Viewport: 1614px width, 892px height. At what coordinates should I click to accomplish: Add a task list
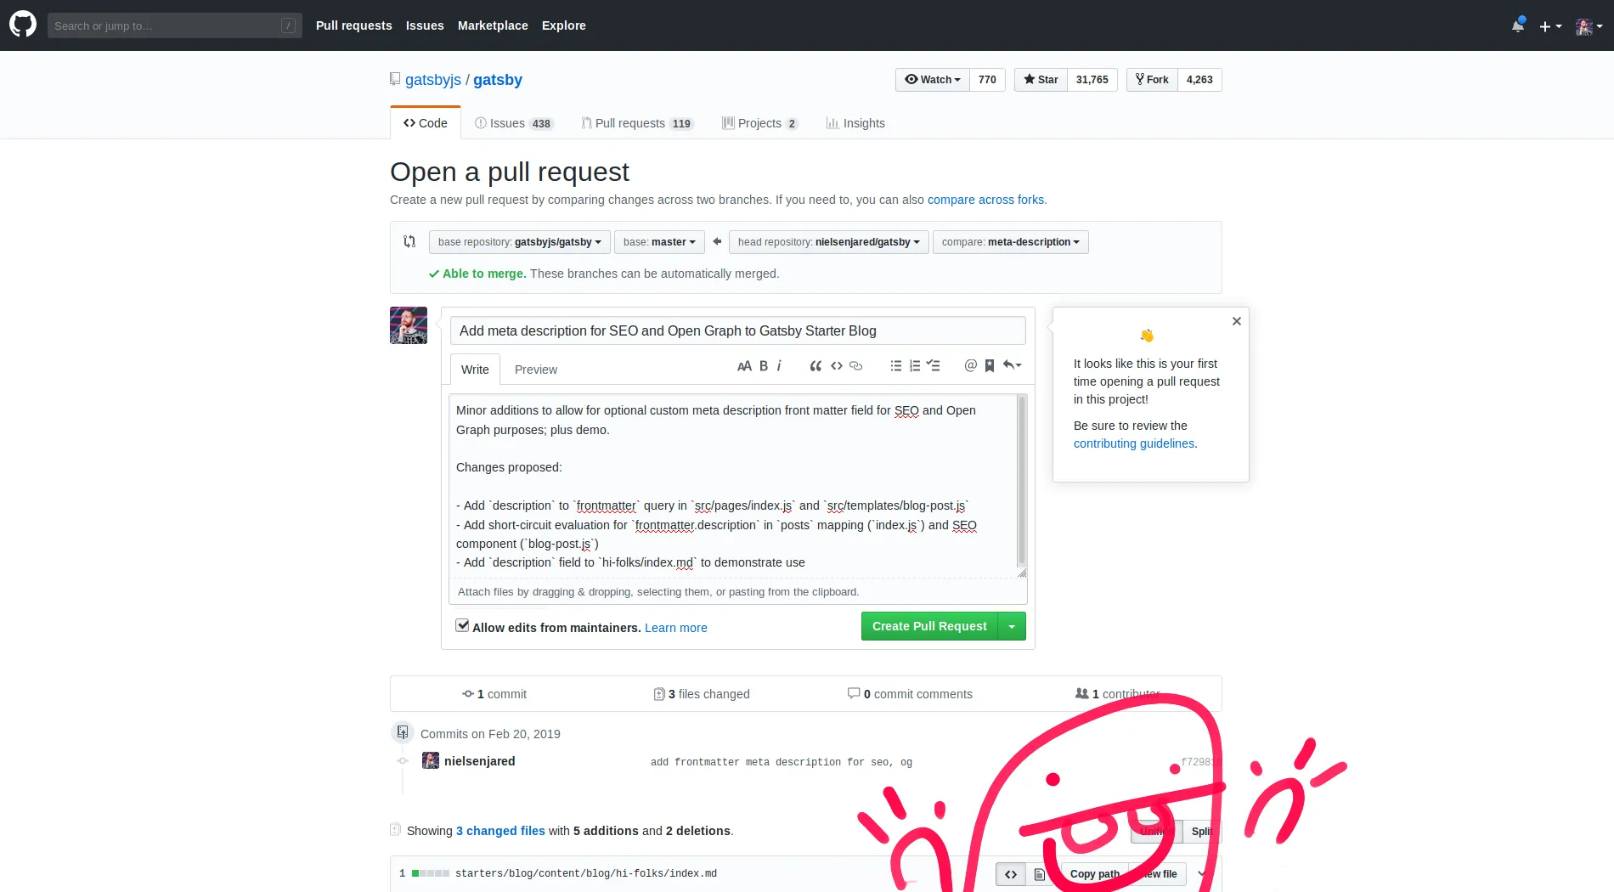[x=934, y=366]
